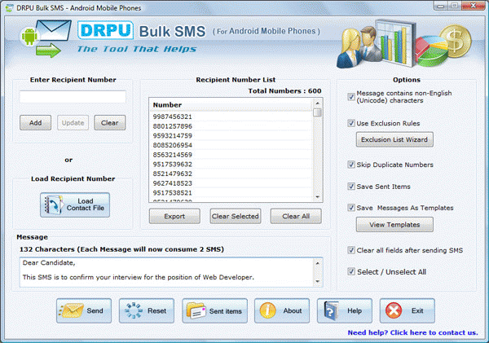Toggle non-English Unicode characters checkbox
The width and height of the screenshot is (489, 343).
tap(351, 97)
